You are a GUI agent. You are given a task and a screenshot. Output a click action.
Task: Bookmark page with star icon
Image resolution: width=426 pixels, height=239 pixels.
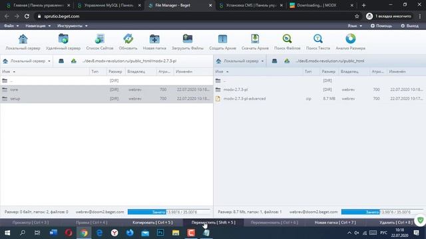pyautogui.click(x=357, y=16)
